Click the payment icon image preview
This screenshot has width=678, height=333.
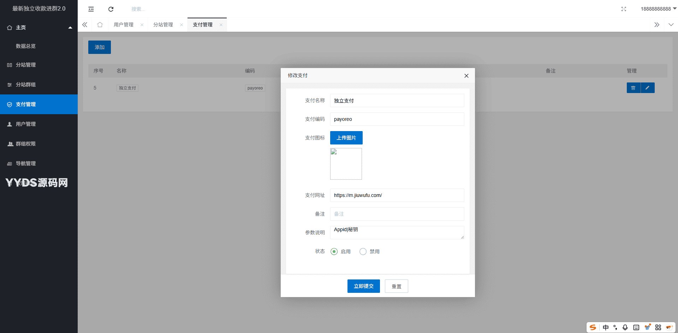346,164
